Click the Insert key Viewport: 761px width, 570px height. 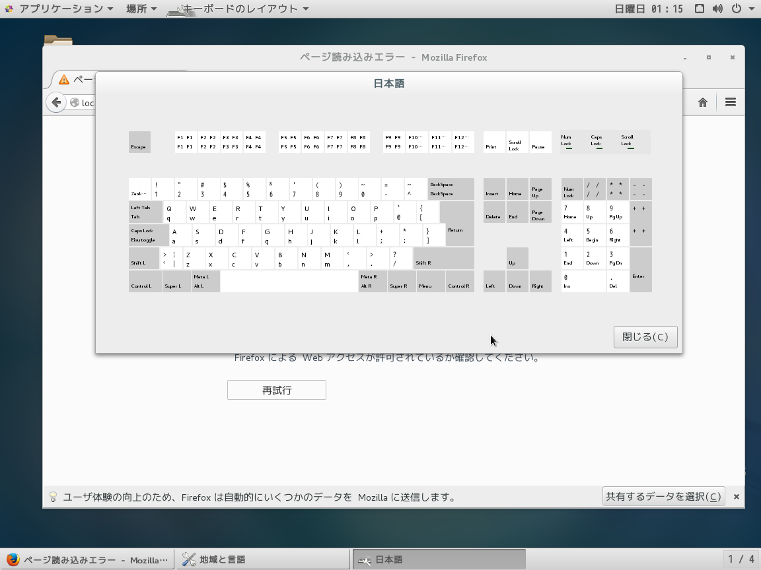[494, 189]
